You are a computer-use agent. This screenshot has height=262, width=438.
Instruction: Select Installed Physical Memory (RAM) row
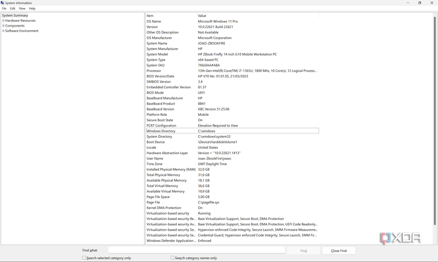(232, 170)
